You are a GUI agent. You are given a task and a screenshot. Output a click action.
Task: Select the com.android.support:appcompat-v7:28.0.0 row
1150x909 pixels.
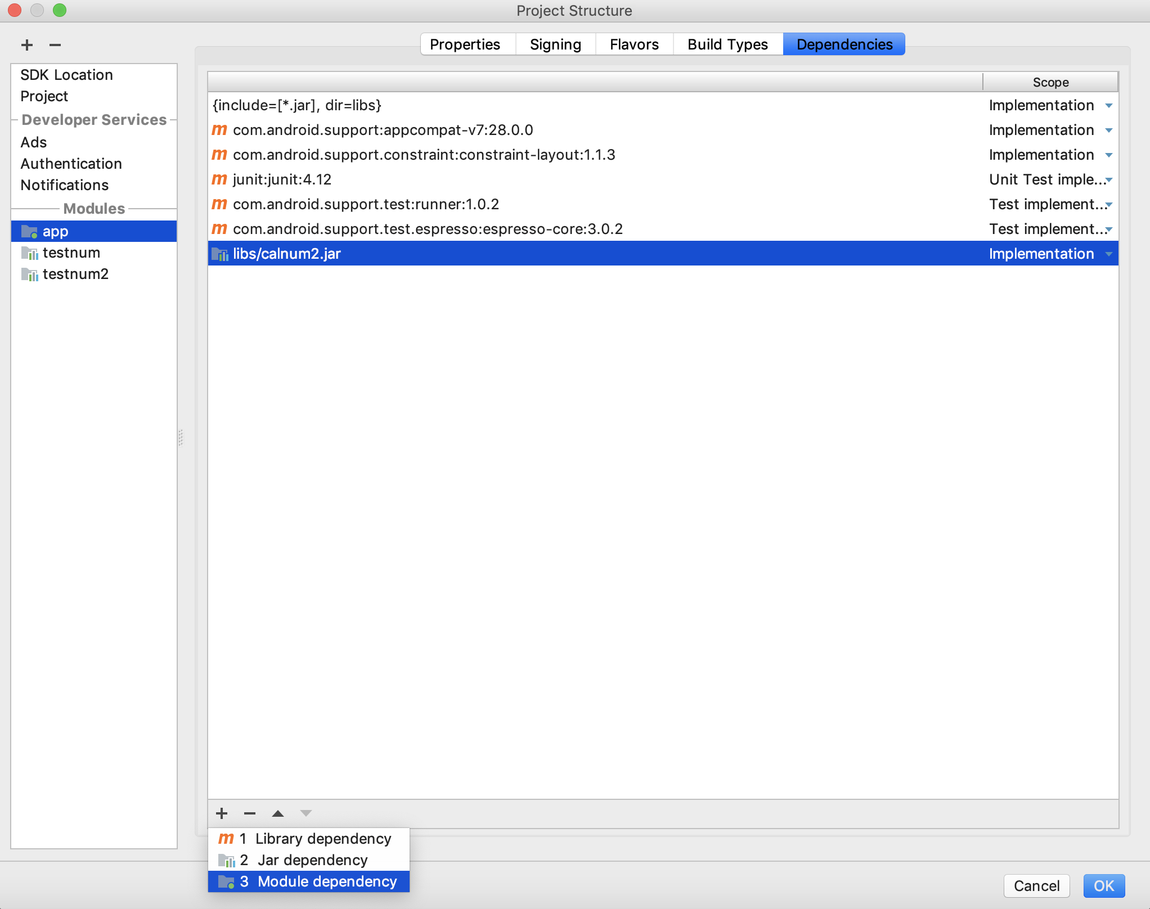point(663,130)
